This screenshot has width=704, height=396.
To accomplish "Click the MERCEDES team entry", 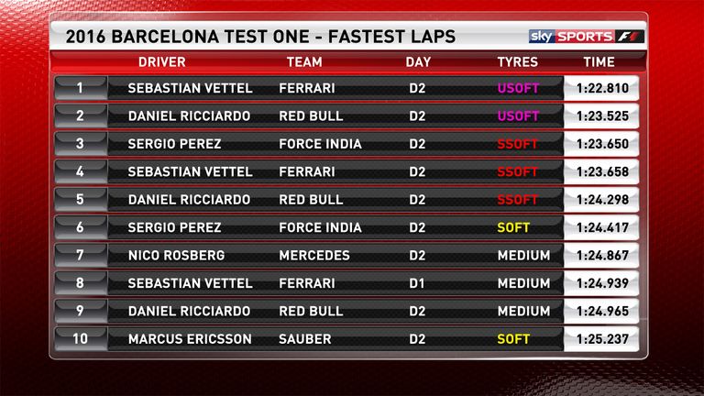I will point(313,256).
